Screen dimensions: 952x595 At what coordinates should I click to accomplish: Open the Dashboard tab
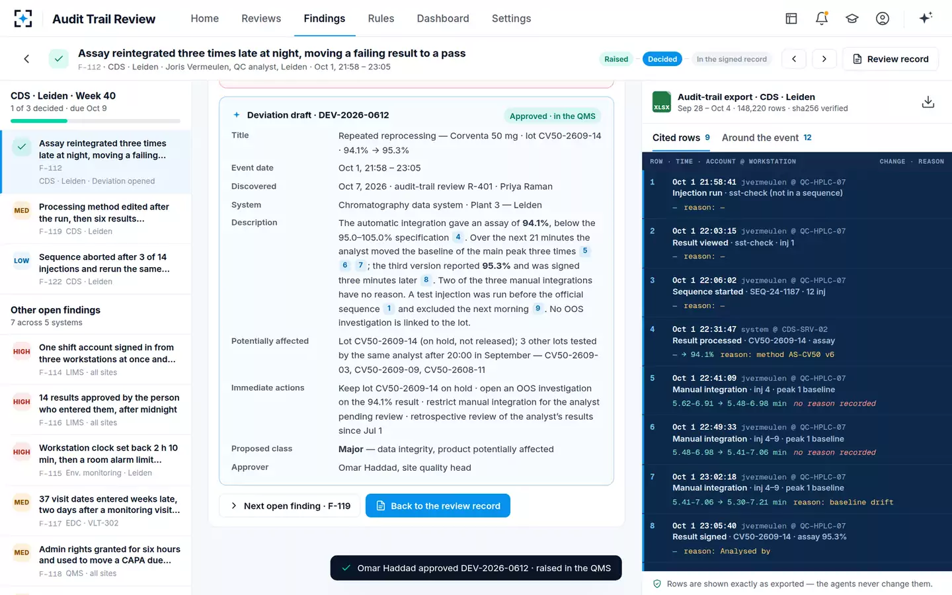443,19
